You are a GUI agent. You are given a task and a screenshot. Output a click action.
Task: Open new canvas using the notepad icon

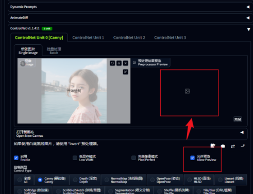click(x=213, y=146)
